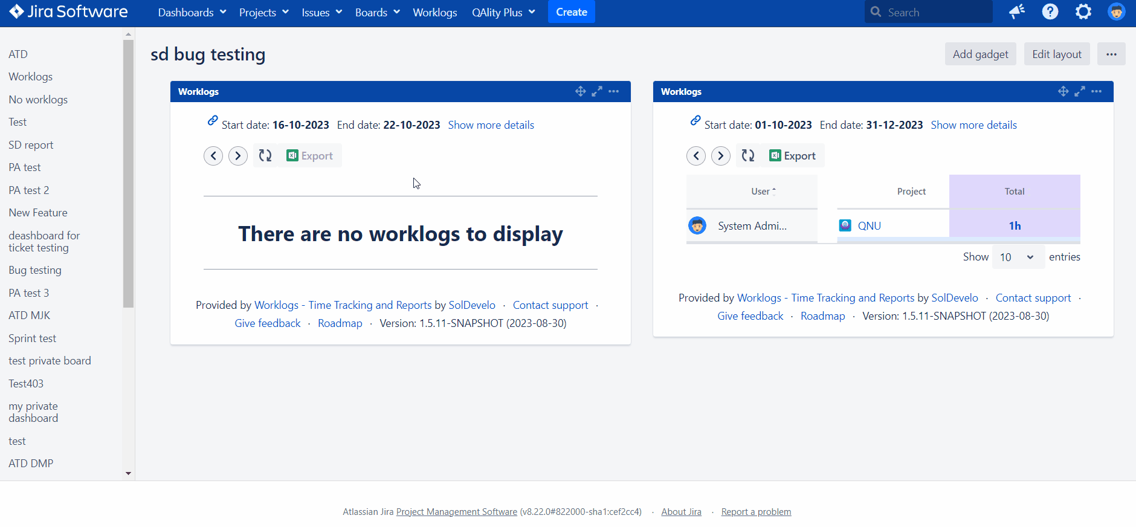This screenshot has width=1136, height=527.
Task: Select the ATD MJK dashboard
Action: tap(30, 315)
